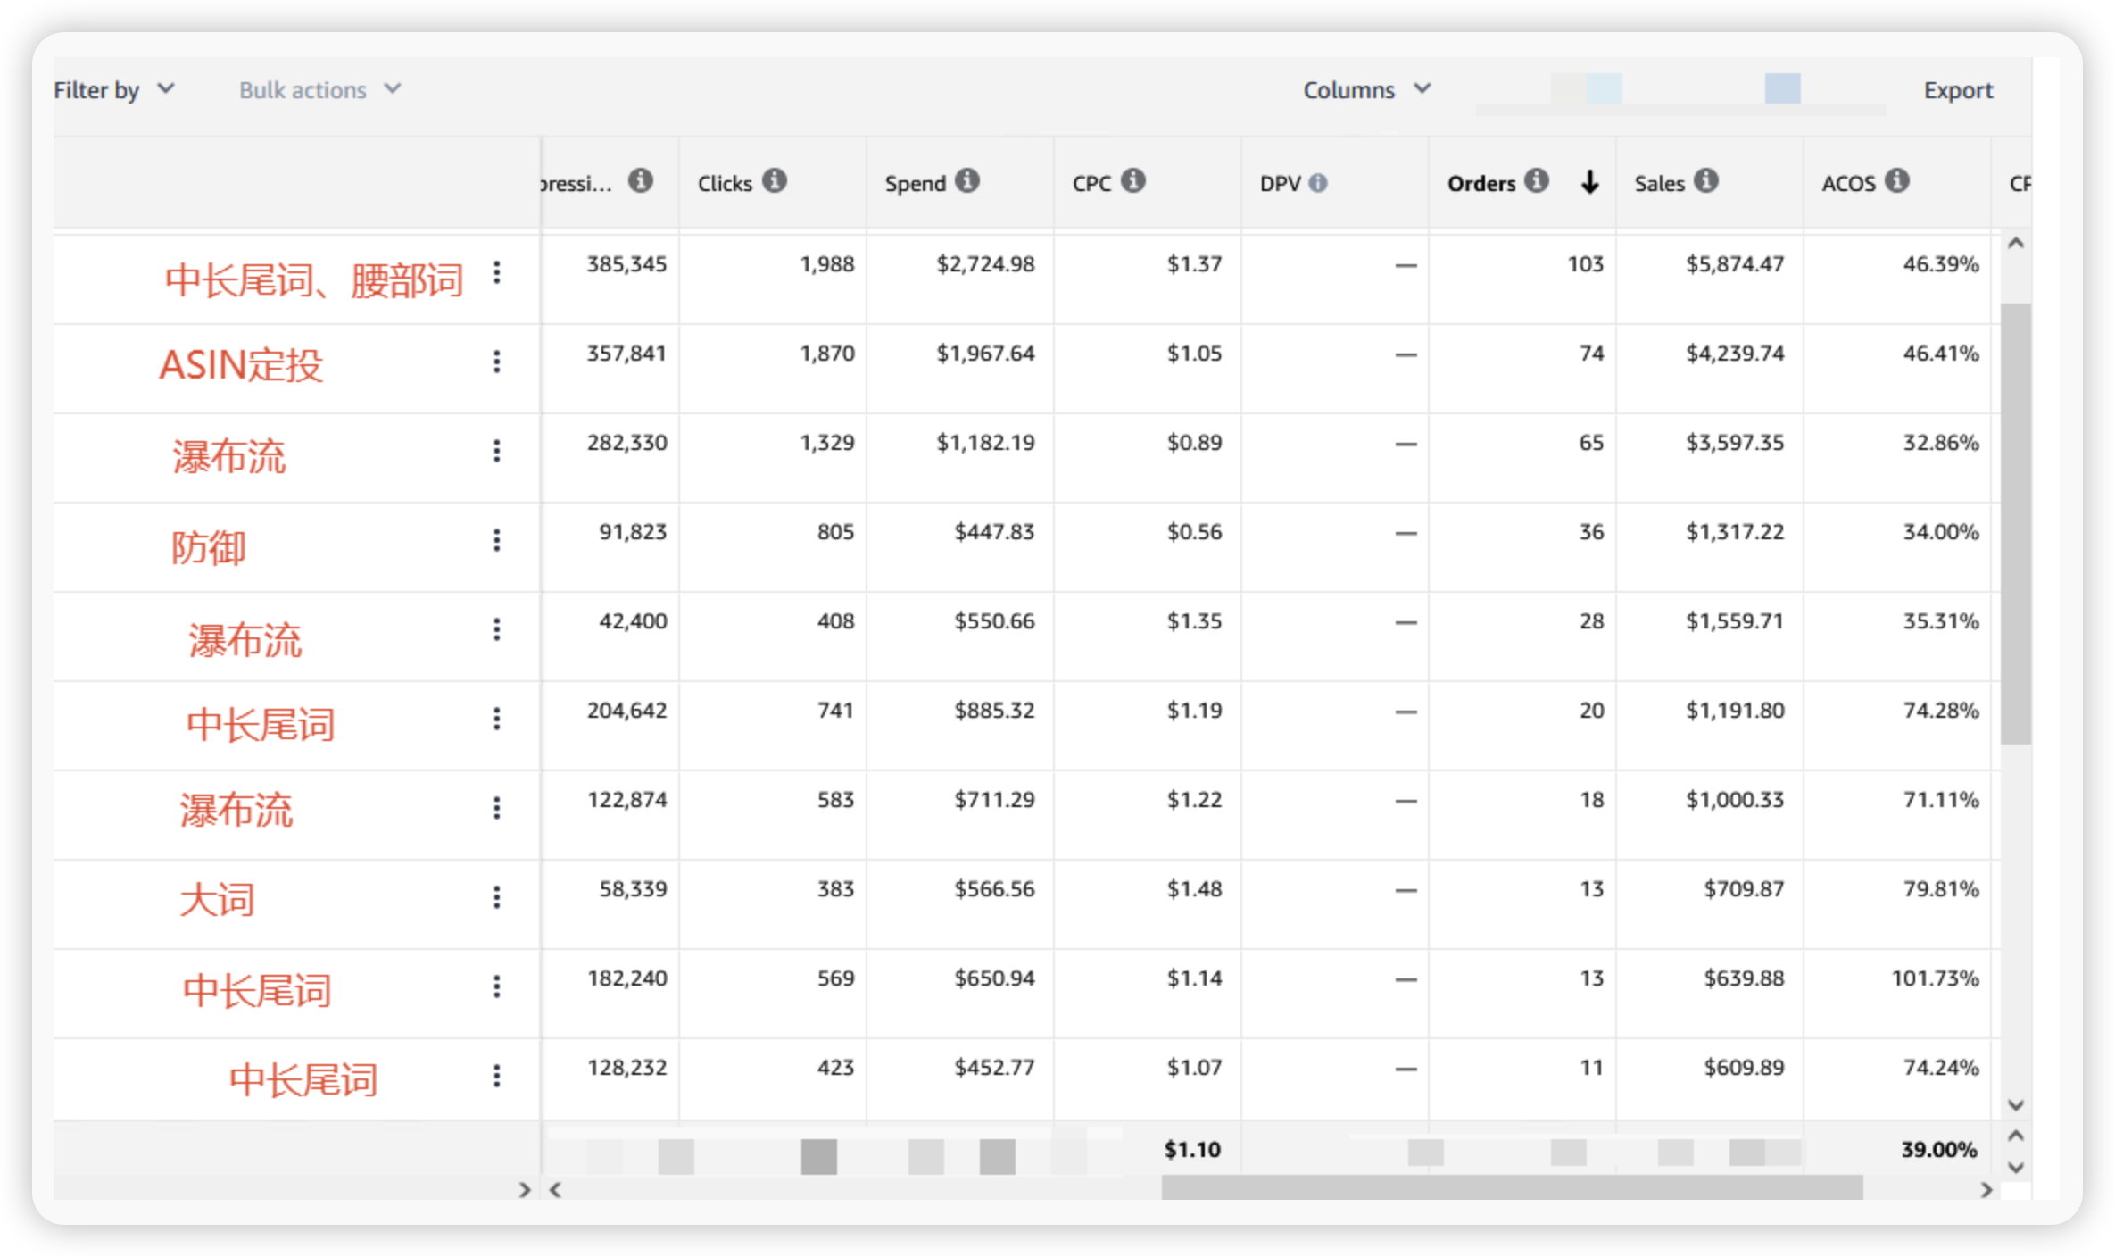Open the three-dot menu for the ASIN定投 row
This screenshot has width=2115, height=1257.
[497, 362]
